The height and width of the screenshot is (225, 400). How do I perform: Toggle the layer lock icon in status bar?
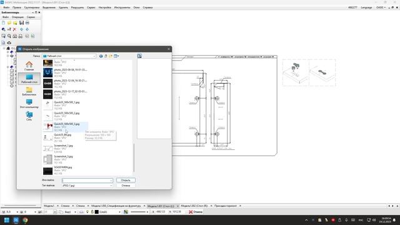[x=92, y=212]
